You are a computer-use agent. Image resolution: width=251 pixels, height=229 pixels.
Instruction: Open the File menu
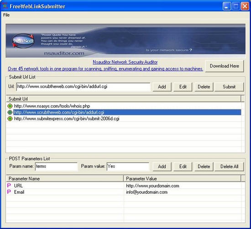coord(6,15)
